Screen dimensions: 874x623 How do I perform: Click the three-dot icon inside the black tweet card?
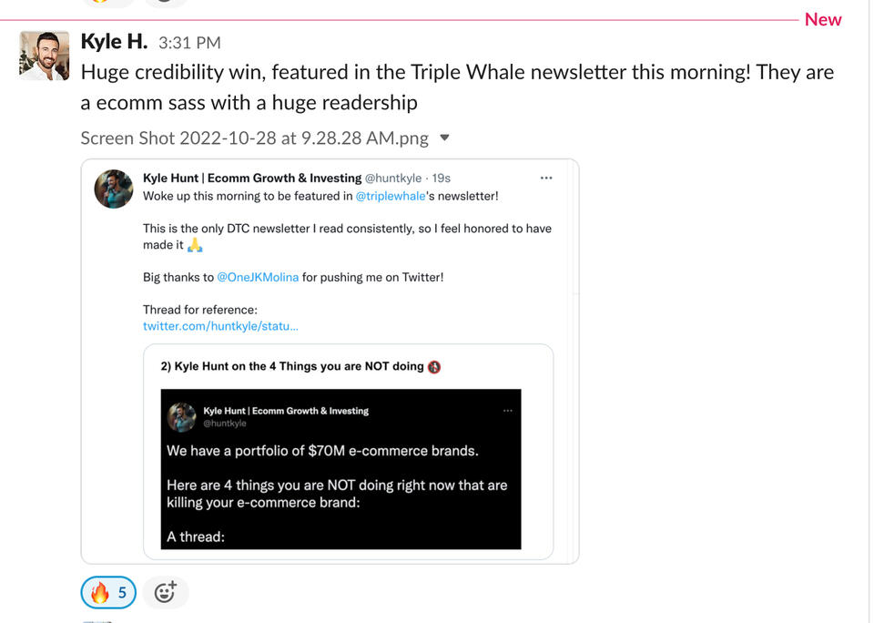[x=508, y=411]
